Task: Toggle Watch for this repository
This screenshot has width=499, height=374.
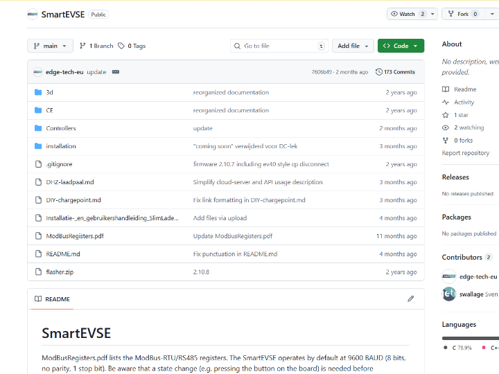Action: coord(408,14)
